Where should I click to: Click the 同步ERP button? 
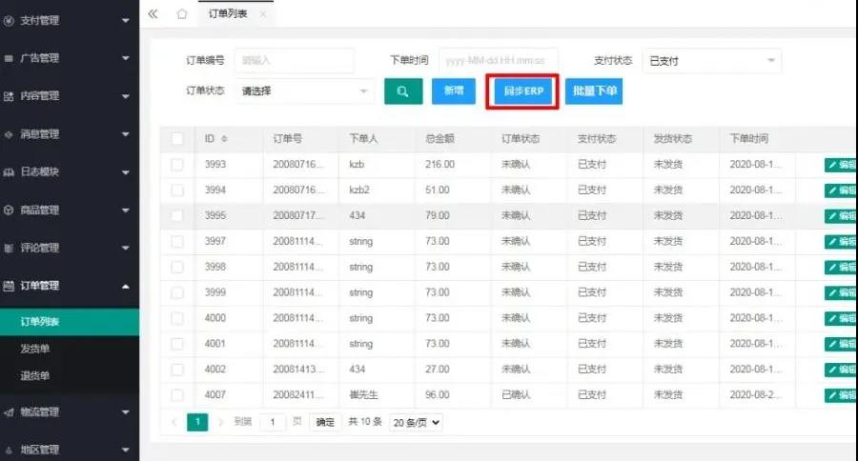523,91
